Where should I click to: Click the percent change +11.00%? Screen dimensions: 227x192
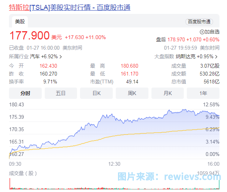pyautogui.click(x=96, y=37)
